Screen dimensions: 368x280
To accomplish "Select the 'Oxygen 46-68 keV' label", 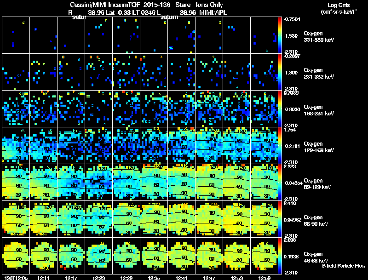I will pyautogui.click(x=316, y=257).
